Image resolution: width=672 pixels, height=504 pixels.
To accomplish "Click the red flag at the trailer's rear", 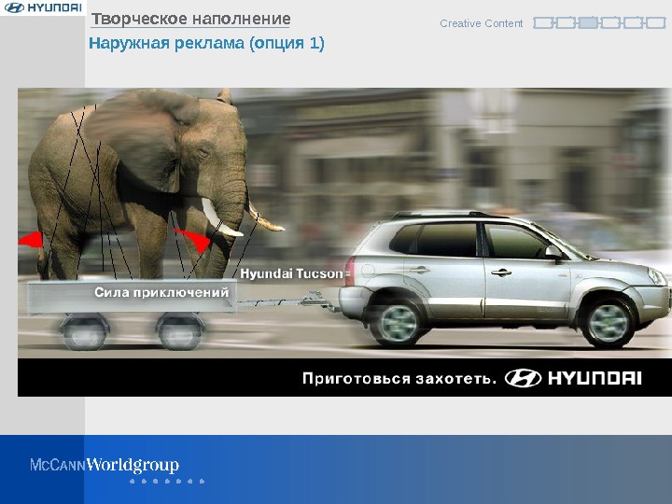I will tap(31, 239).
